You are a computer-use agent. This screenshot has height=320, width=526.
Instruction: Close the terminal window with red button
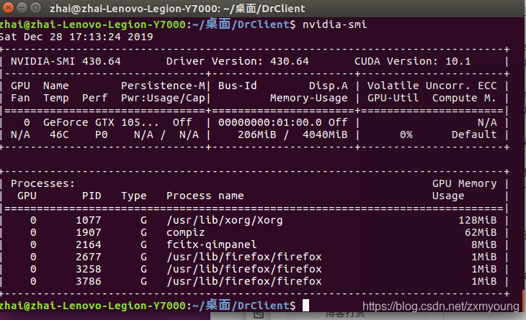pos(7,7)
